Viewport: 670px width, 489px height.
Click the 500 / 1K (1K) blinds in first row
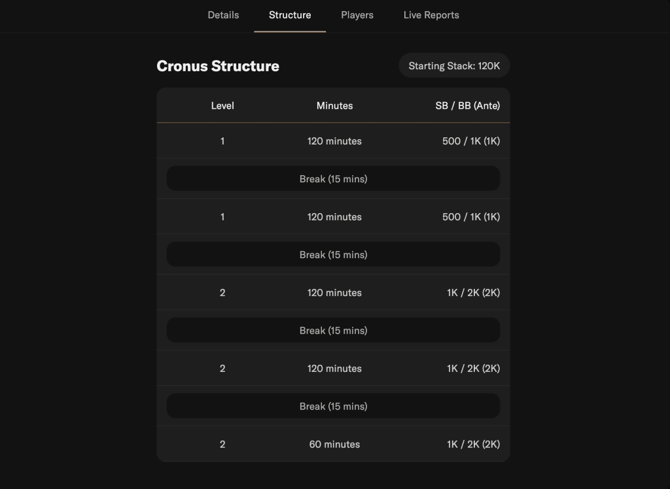click(x=471, y=141)
